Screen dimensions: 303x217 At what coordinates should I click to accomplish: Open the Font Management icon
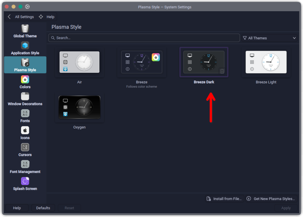(x=25, y=164)
